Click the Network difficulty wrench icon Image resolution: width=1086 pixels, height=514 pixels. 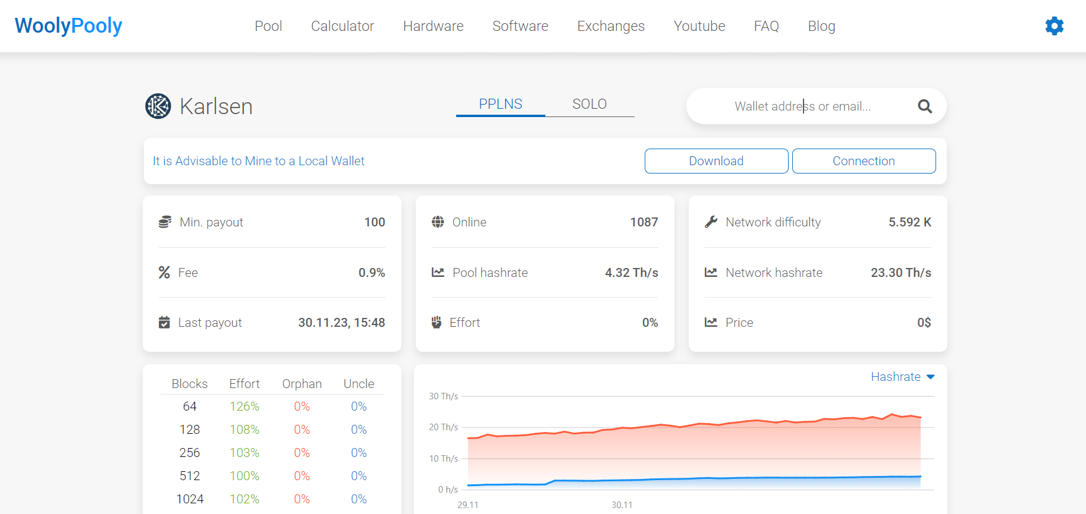coord(711,222)
